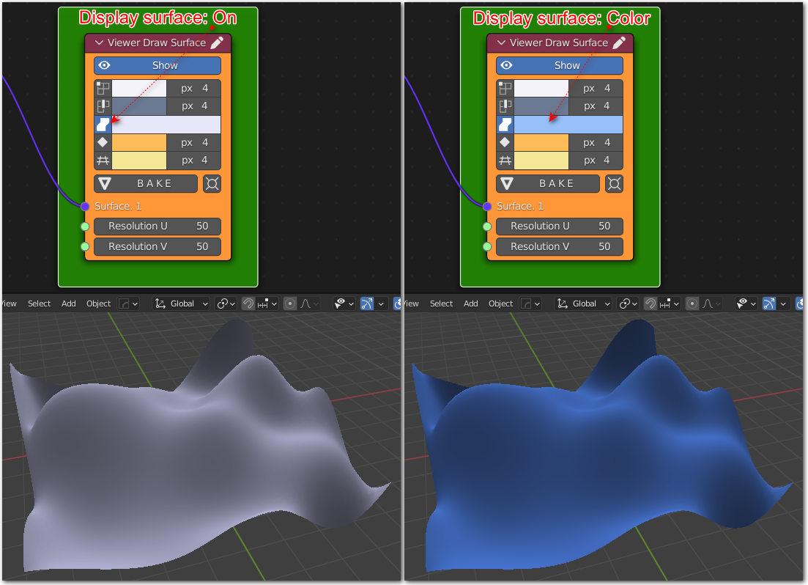The width and height of the screenshot is (808, 585).
Task: Click BAKE button in 'Display surface: On' node
Action: point(146,184)
